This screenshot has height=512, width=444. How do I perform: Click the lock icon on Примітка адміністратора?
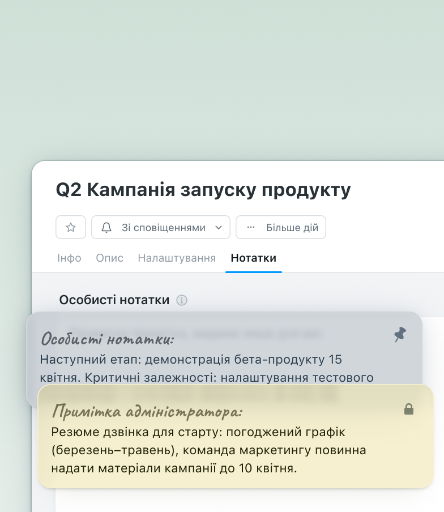408,409
